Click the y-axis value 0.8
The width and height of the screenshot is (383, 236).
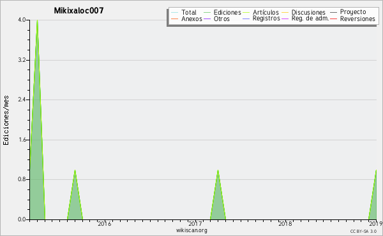pos(22,180)
